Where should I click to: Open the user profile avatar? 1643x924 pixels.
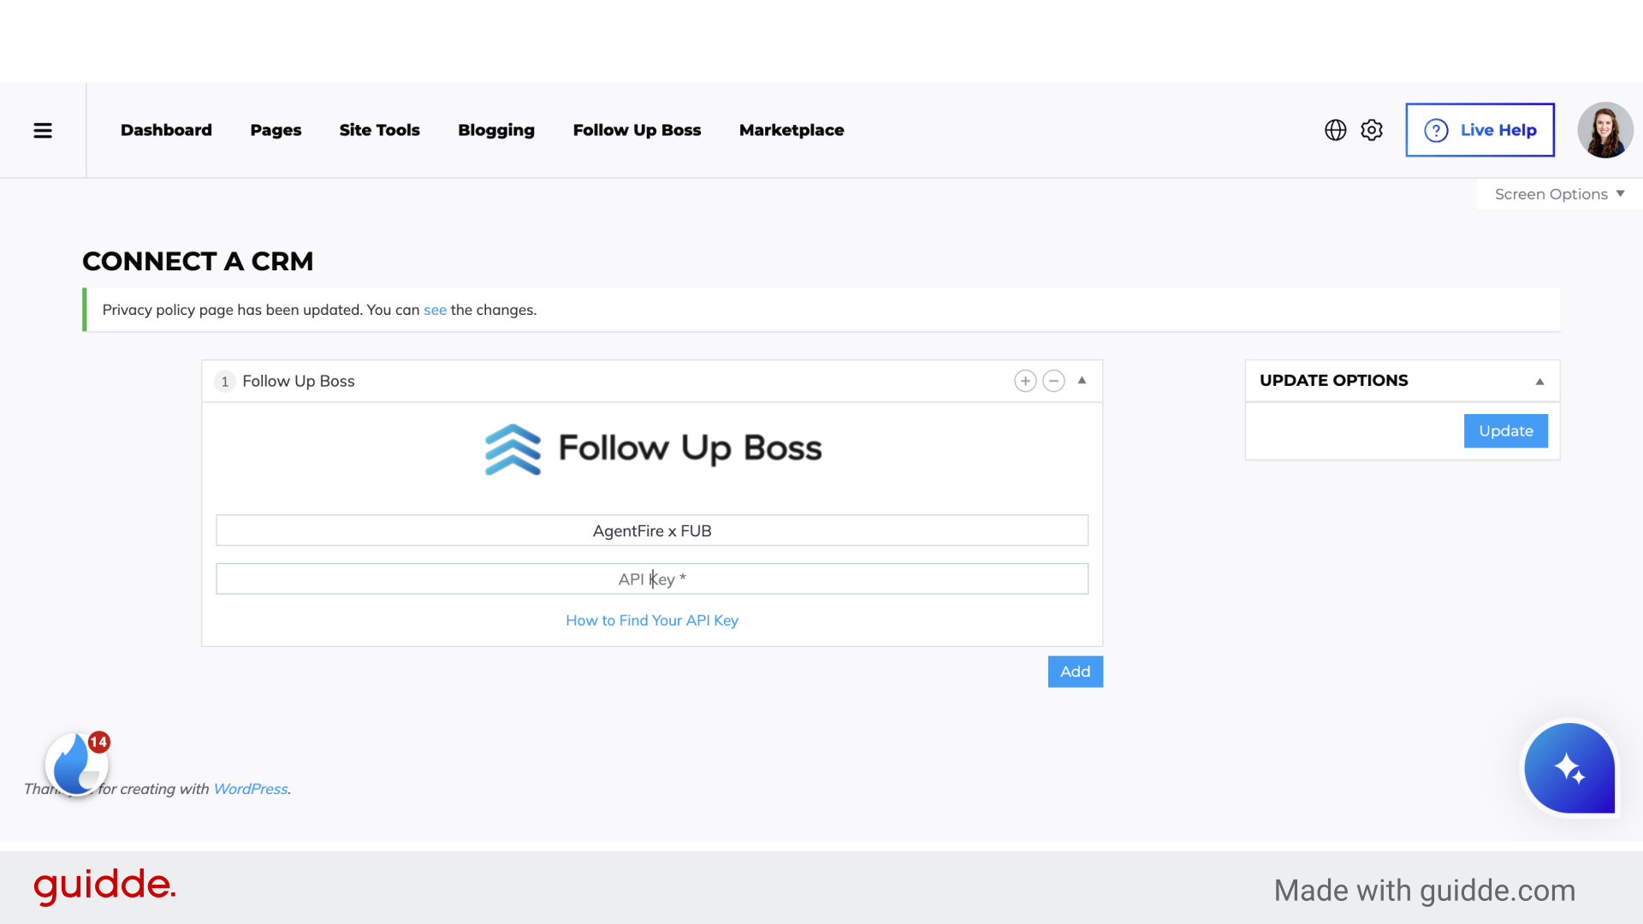tap(1605, 130)
